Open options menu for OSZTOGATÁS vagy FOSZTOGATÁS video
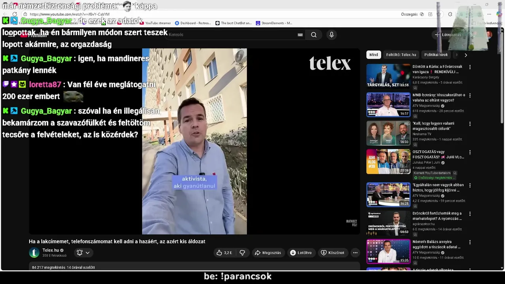505x284 pixels. click(x=470, y=152)
